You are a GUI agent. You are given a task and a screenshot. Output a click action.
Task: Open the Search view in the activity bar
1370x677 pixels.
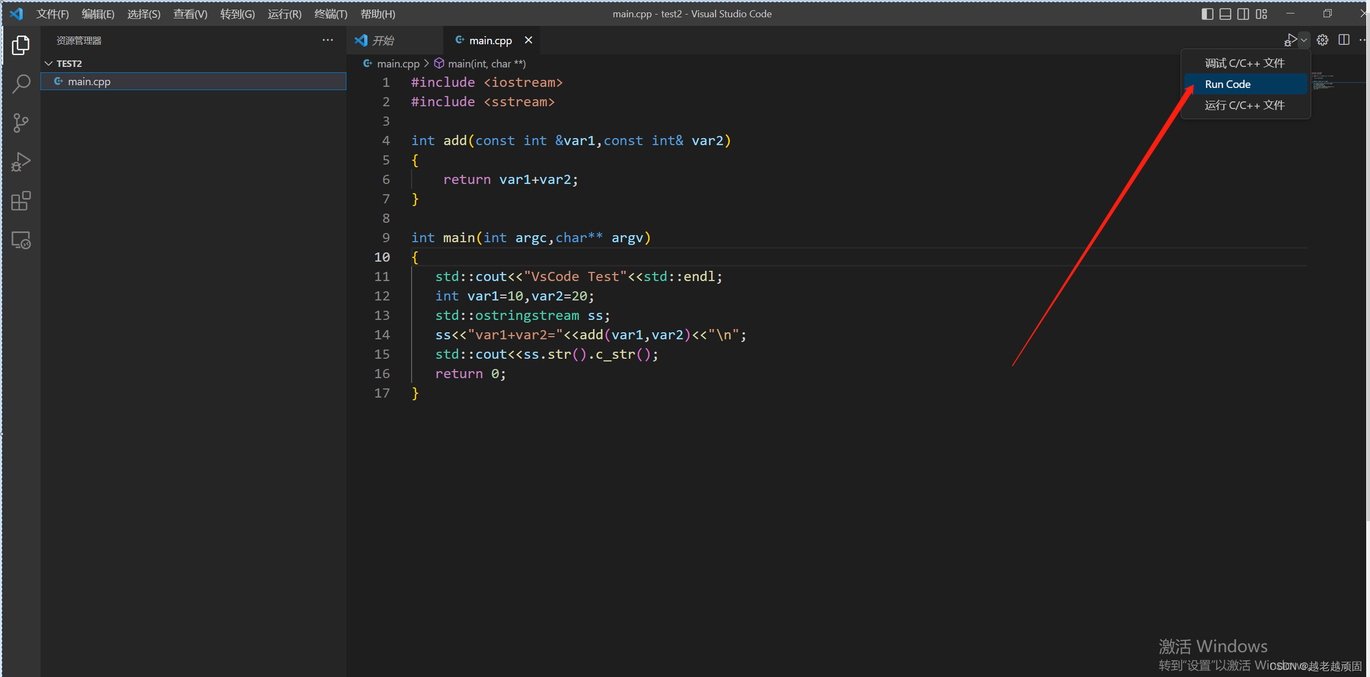coord(21,84)
